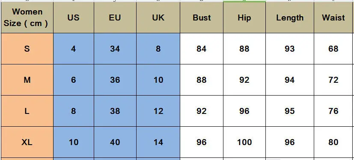
Task: Click the US 6 cell
Action: (x=74, y=80)
